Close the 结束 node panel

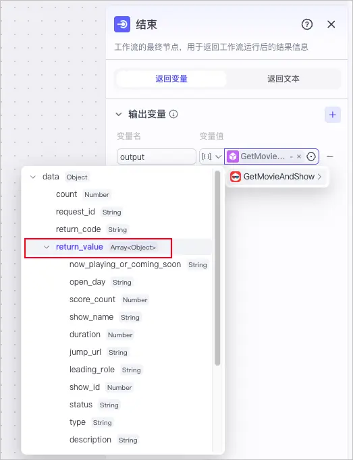tap(331, 24)
